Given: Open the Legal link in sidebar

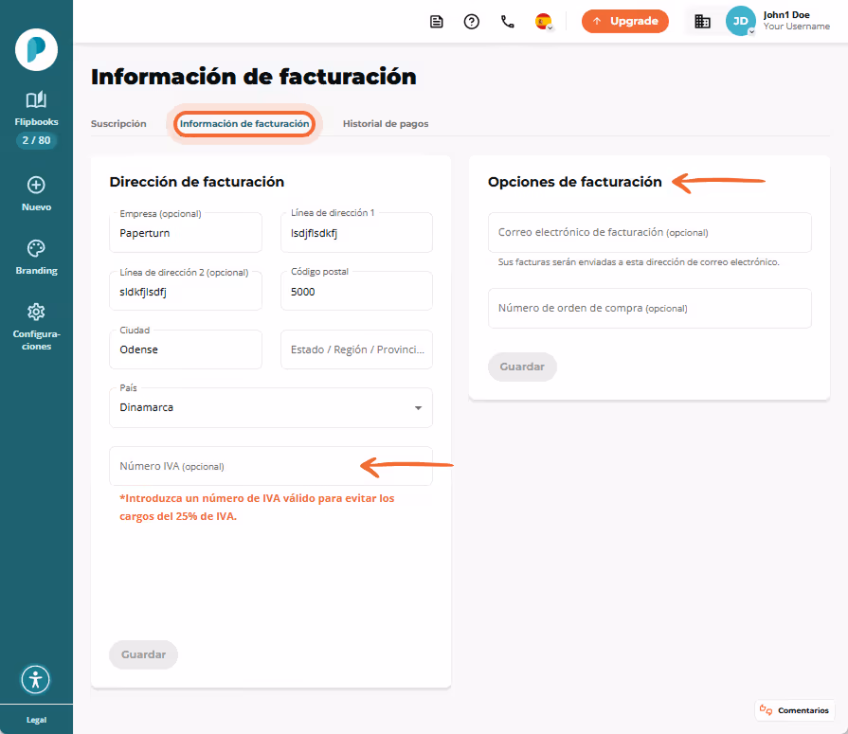Looking at the screenshot, I should [x=36, y=720].
